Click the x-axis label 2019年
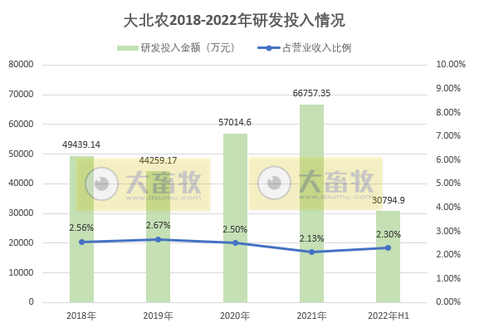This screenshot has width=484, height=328. (x=158, y=316)
